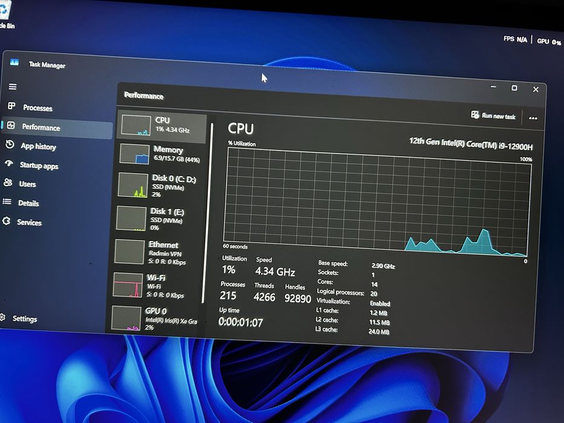Viewport: 564px width, 423px height.
Task: Open the hamburger navigation menu
Action: click(13, 86)
